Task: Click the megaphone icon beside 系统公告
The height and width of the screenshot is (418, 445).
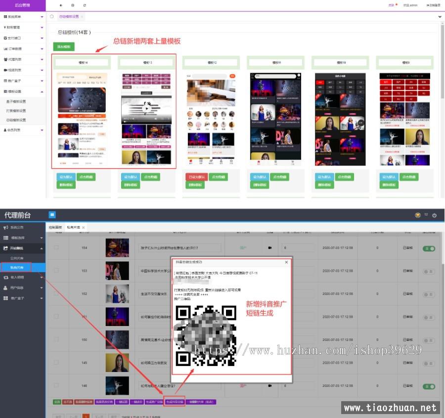Action: click(5, 228)
